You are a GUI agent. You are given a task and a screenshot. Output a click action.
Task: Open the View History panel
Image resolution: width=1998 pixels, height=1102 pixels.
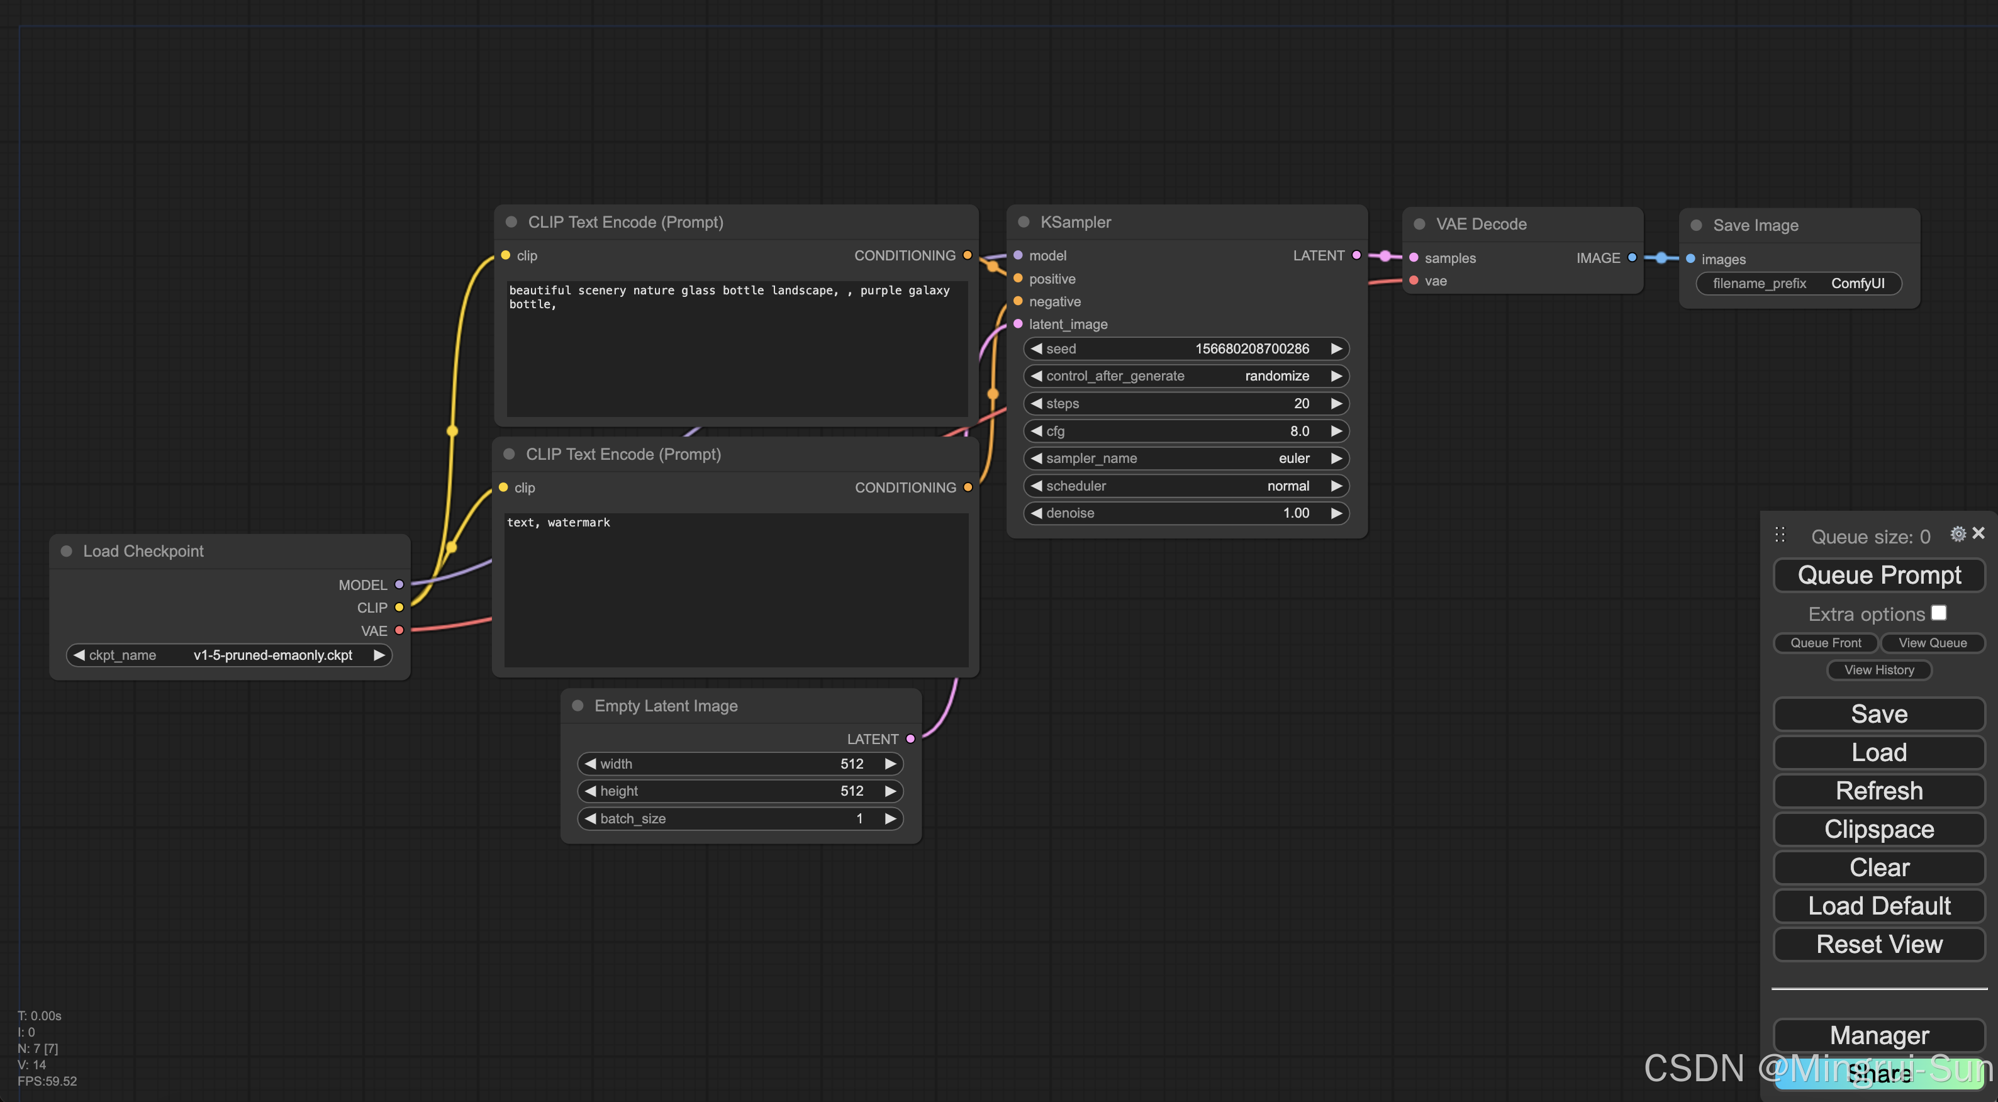click(1878, 670)
